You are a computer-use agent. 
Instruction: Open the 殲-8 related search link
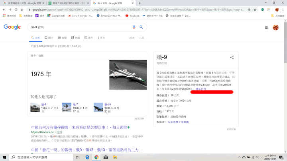(44, 105)
